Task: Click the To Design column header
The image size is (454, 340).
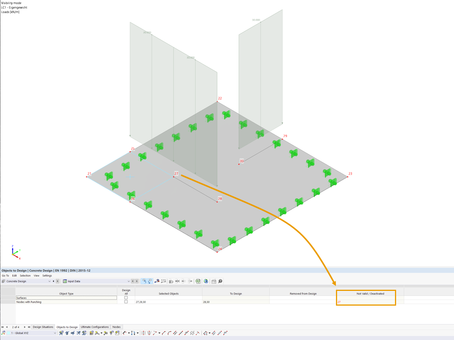Action: coord(236,293)
